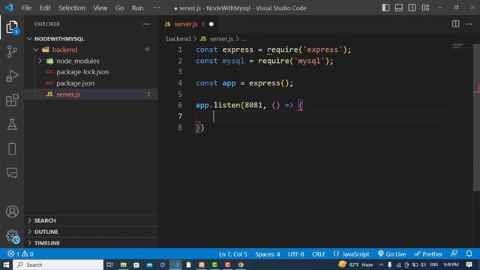Open the Selection menu
This screenshot has width=480, height=270.
click(72, 8)
